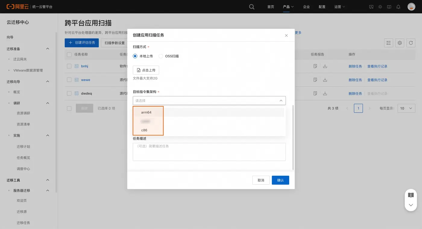
Task: Open 企业 in the top navigation
Action: [307, 7]
